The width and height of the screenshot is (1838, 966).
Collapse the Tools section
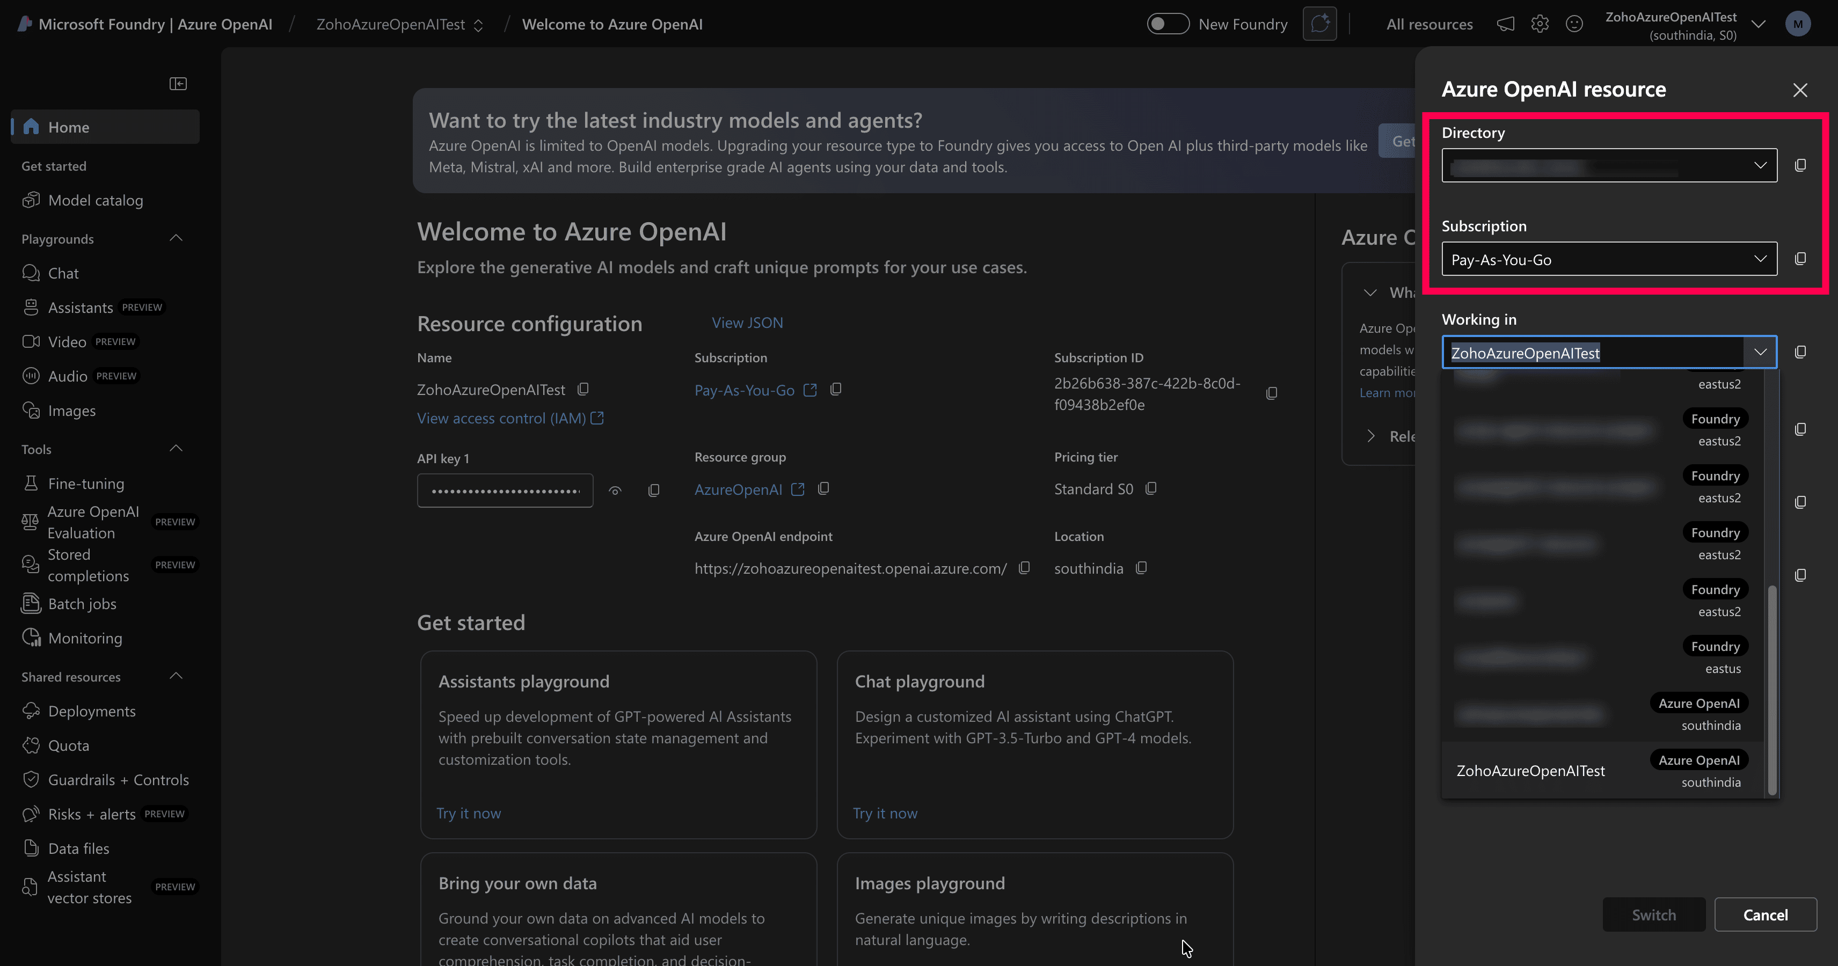(x=176, y=449)
